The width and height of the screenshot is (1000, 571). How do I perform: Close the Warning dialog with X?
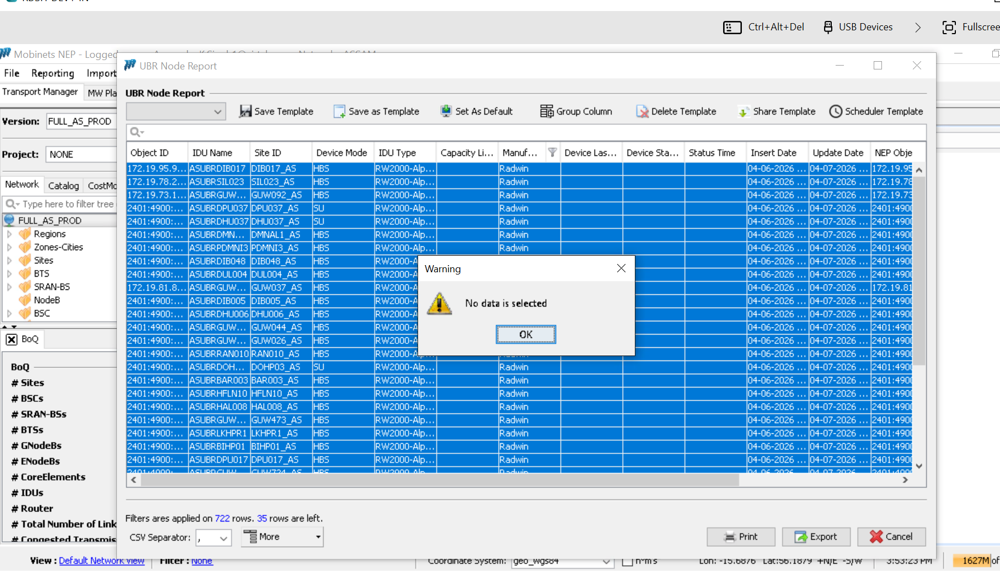click(621, 268)
